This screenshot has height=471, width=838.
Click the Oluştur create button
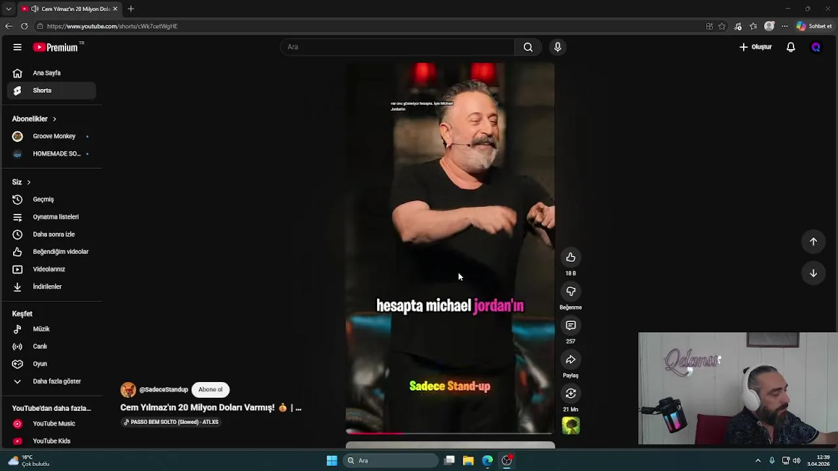pyautogui.click(x=756, y=47)
